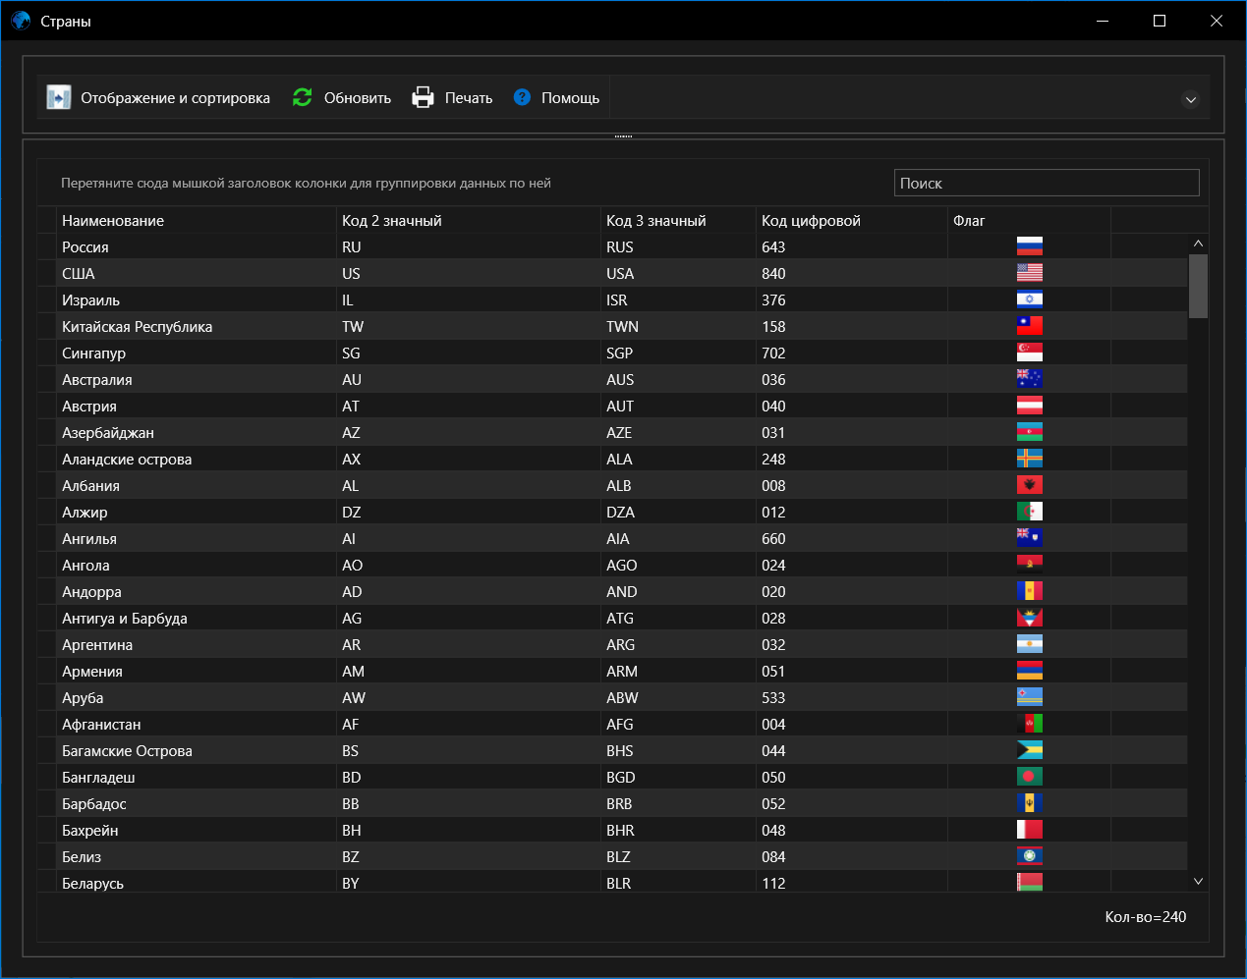Screen dimensions: 1247x979
Task: Click numeric code 248
Action: click(852, 459)
